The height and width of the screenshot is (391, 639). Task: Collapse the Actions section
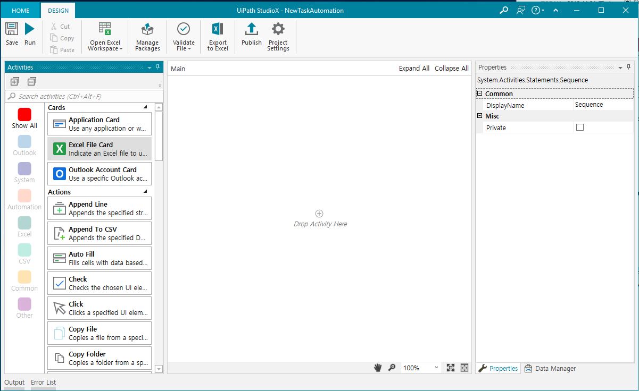tap(146, 192)
